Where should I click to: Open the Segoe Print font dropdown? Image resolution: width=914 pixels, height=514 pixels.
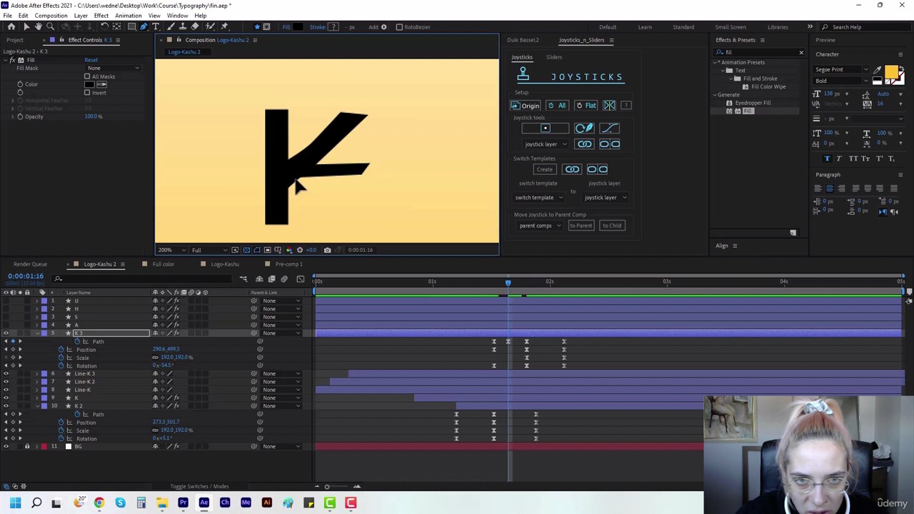click(x=842, y=70)
